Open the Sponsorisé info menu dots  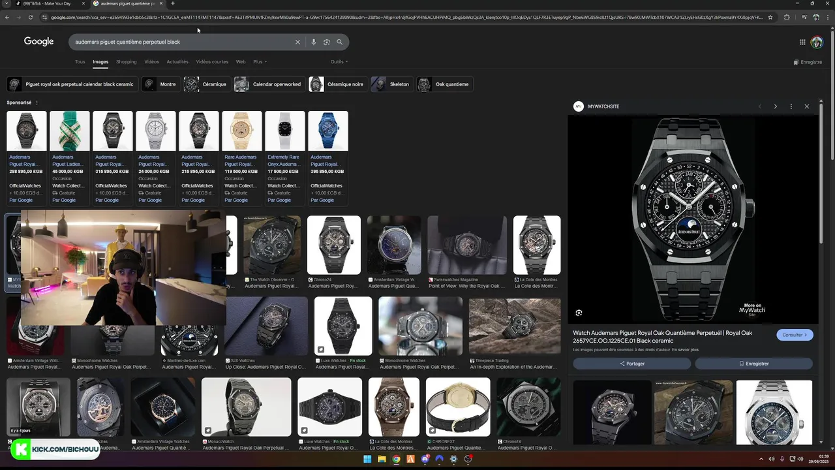pos(37,102)
